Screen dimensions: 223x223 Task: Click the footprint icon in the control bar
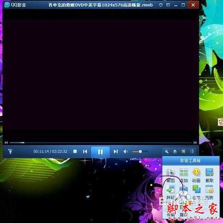coord(10,151)
